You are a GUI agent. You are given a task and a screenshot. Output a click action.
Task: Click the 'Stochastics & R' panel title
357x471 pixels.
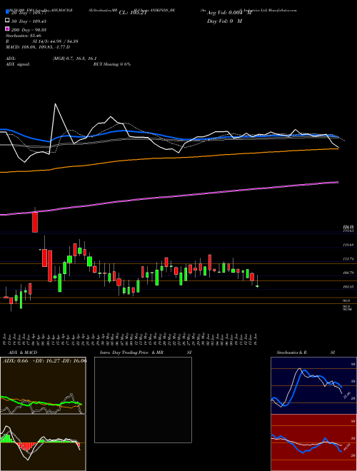point(292,353)
